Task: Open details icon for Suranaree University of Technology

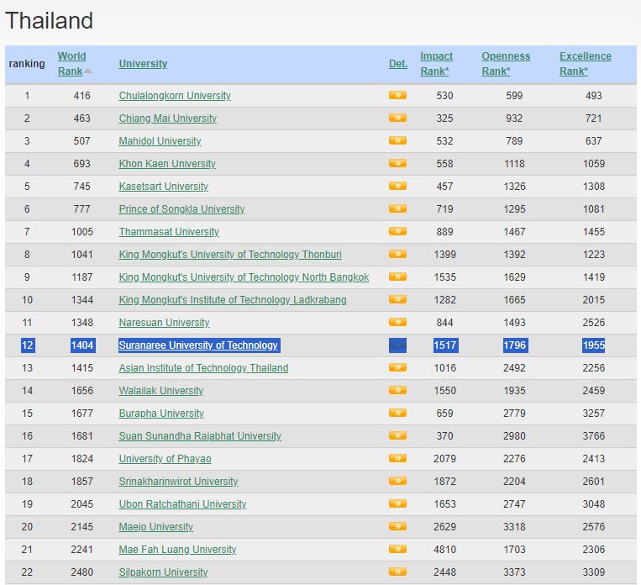Action: [x=397, y=345]
